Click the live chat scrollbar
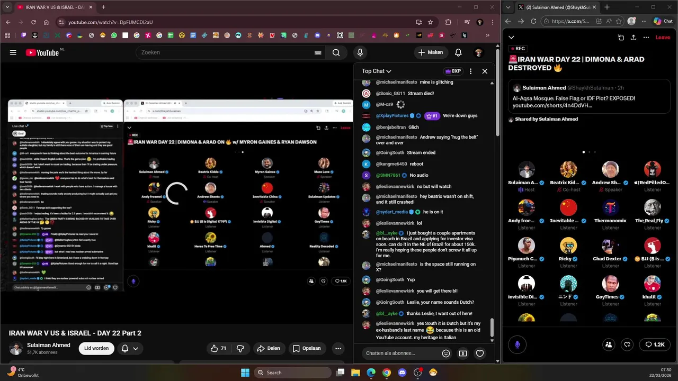 point(492,327)
